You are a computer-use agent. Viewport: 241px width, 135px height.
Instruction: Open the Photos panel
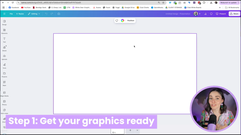(4, 103)
